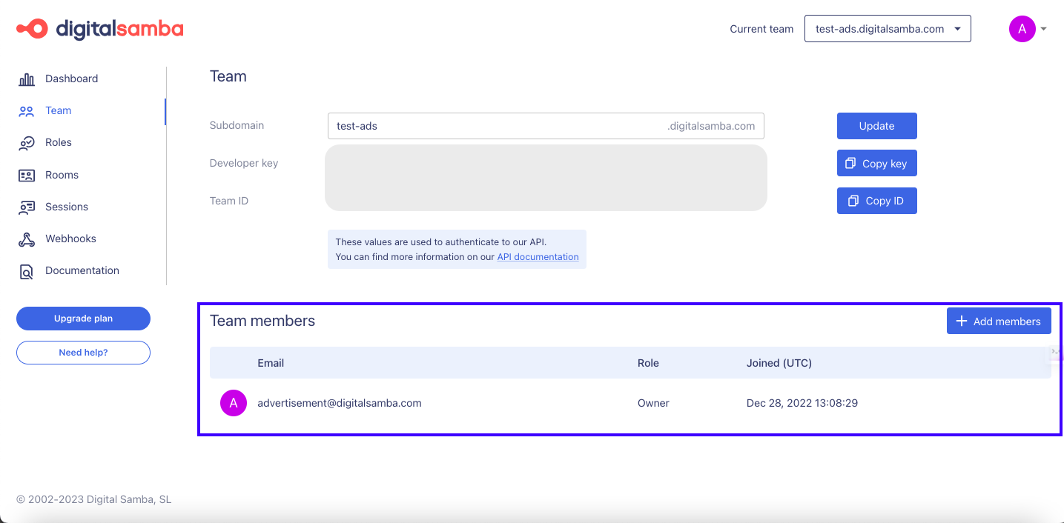Image resolution: width=1064 pixels, height=523 pixels.
Task: Click the copy icon on Copy key
Action: coord(851,164)
